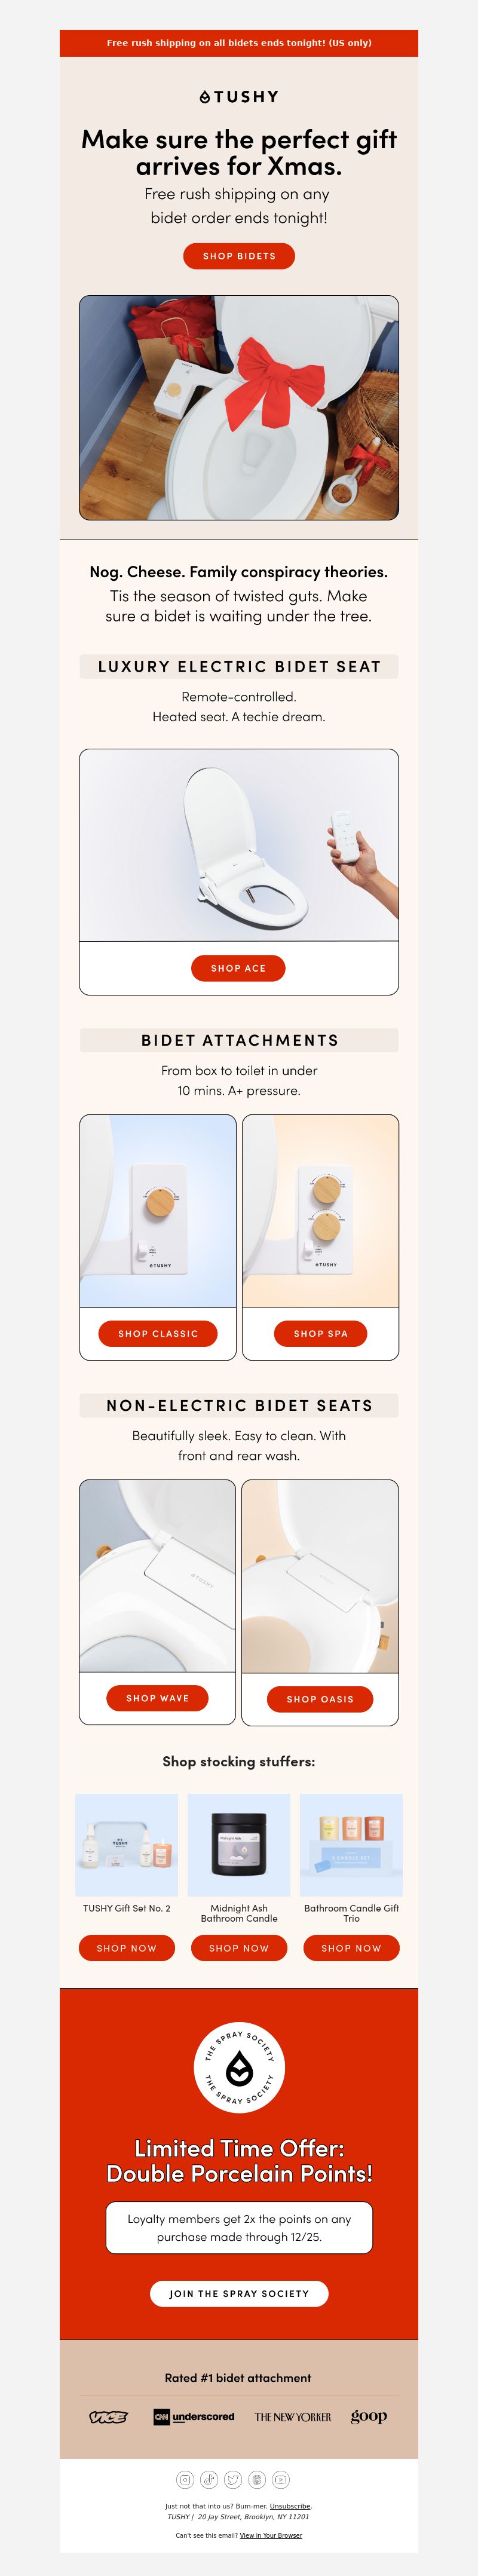The width and height of the screenshot is (478, 2576).
Task: Click the Shop Ace button
Action: pos(239,968)
